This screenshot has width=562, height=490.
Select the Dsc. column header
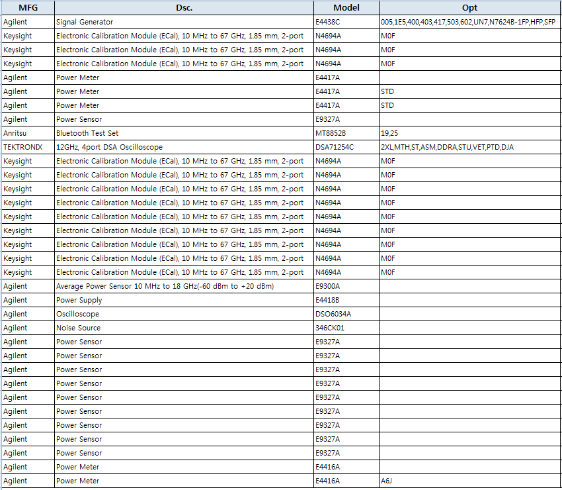click(184, 7)
